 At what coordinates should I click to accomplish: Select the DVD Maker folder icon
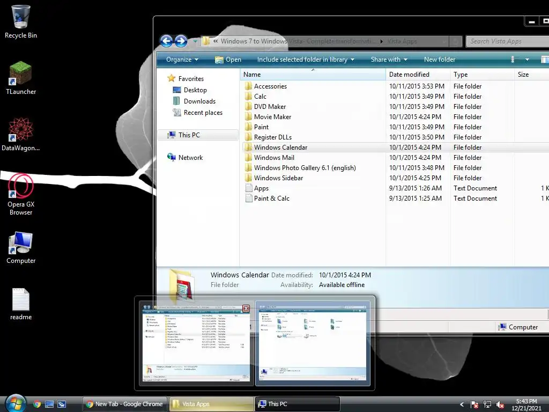point(249,107)
